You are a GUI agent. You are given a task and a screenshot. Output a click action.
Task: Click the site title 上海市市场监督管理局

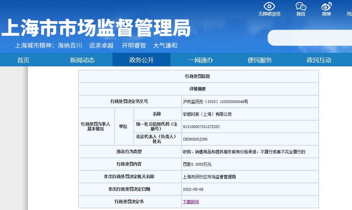[x=96, y=28]
